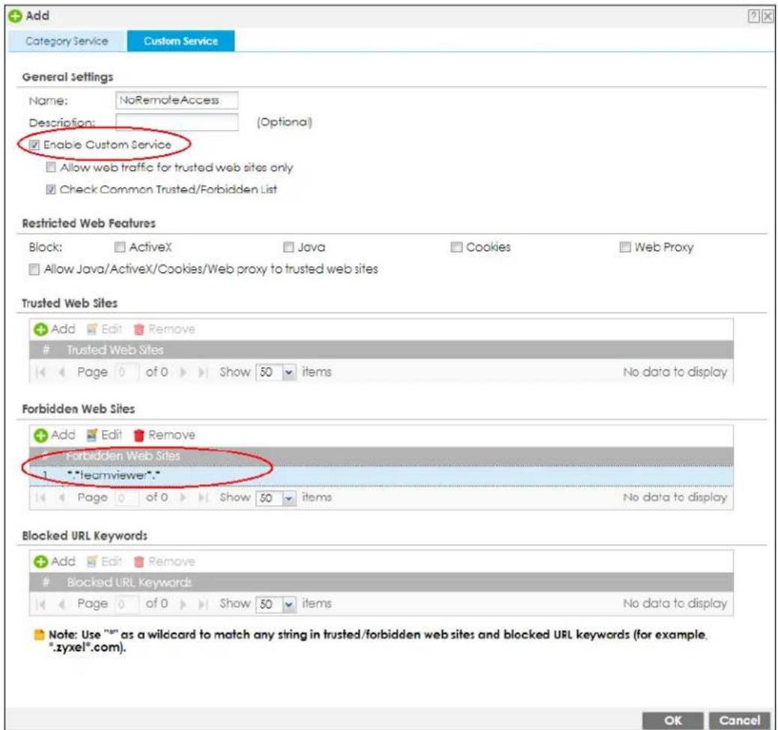Toggle Check Common Trusted/Forbidden List checkbox
The image size is (778, 730).
(50, 189)
